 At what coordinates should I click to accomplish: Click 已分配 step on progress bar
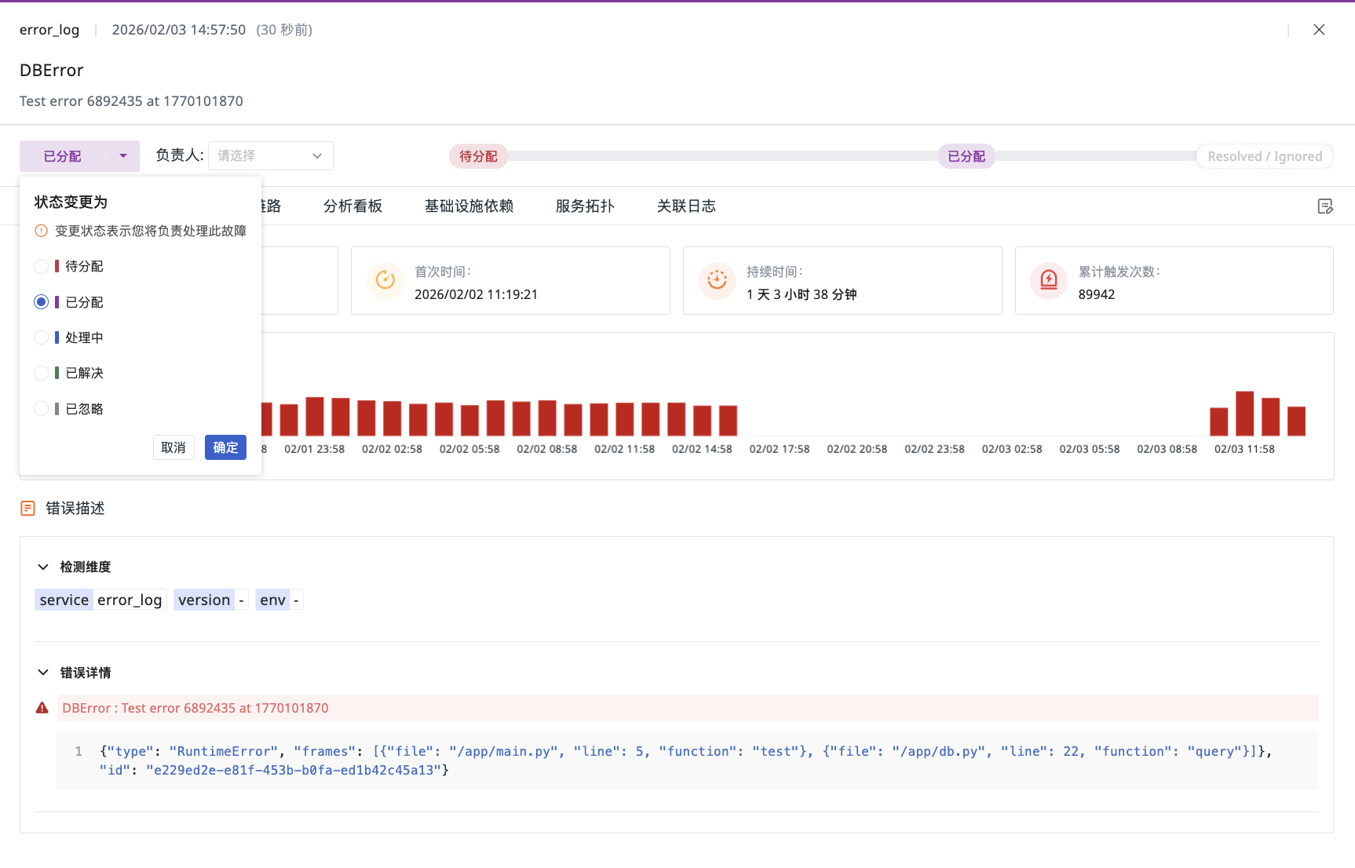[x=966, y=156]
